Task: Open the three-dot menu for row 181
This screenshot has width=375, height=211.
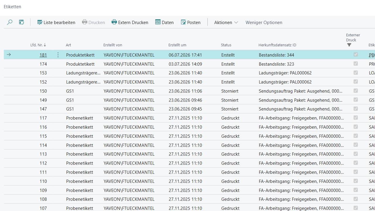Action: (x=58, y=55)
